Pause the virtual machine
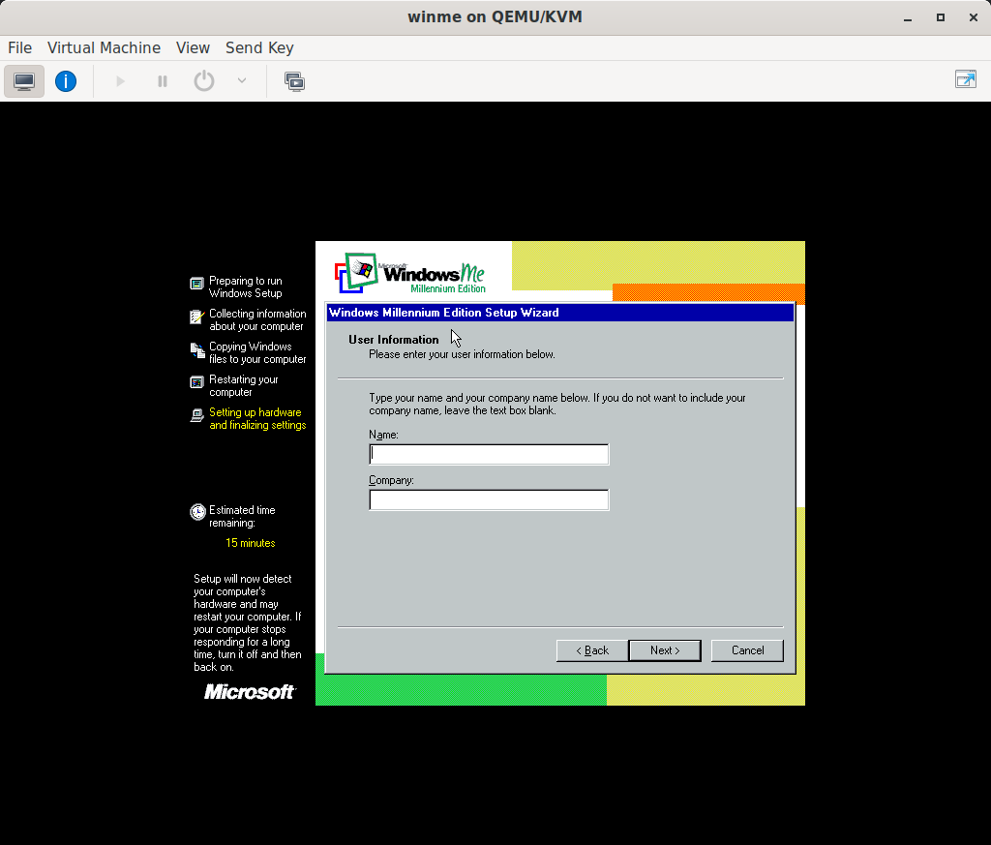991x845 pixels. click(163, 81)
